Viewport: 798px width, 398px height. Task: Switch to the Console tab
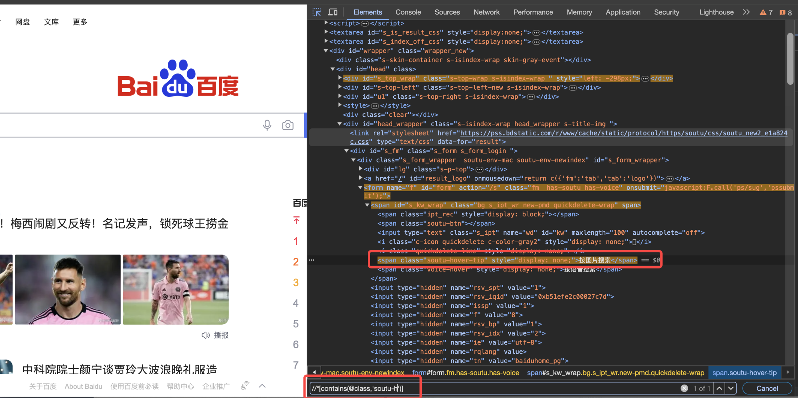click(x=408, y=12)
